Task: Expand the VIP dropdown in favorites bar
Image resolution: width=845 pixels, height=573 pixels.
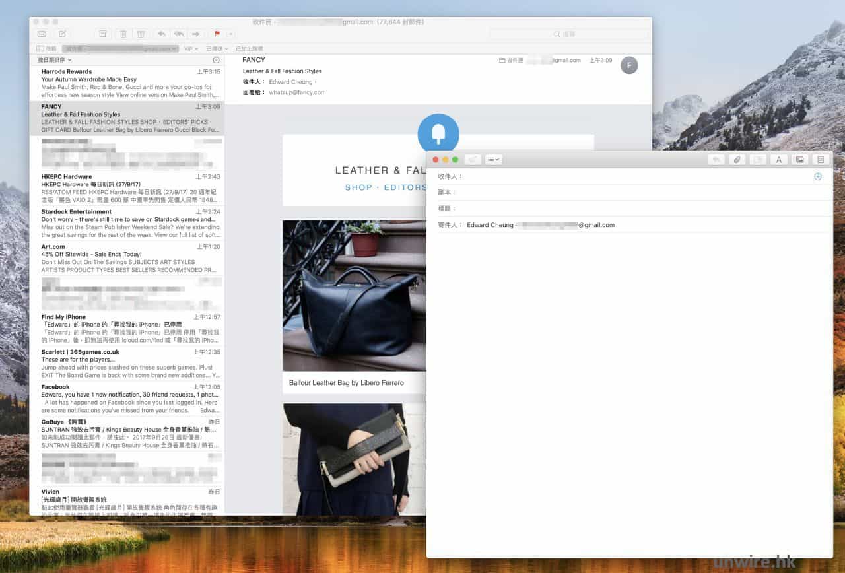Action: click(x=191, y=49)
